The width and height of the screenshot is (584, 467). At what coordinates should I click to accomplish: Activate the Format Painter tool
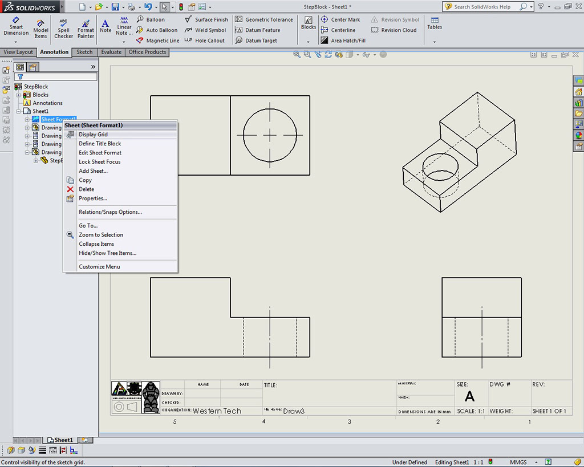point(86,29)
